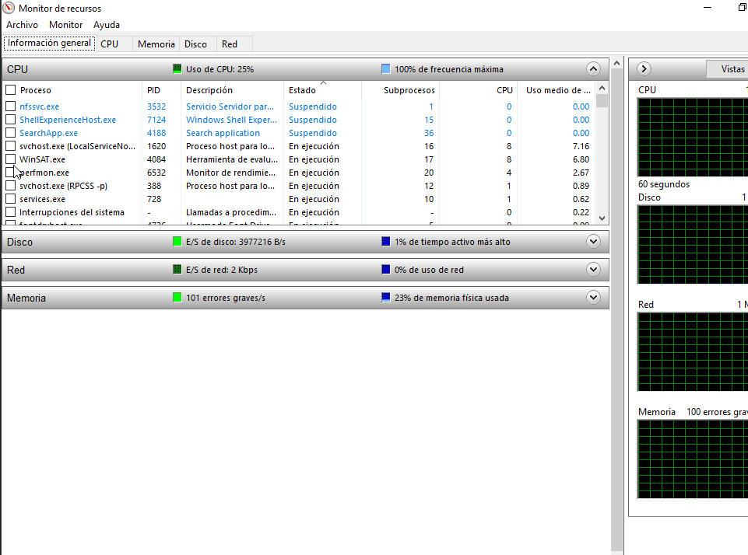Click the green CPU usage indicator square
Viewport: 748px width, 555px height.
click(x=177, y=69)
